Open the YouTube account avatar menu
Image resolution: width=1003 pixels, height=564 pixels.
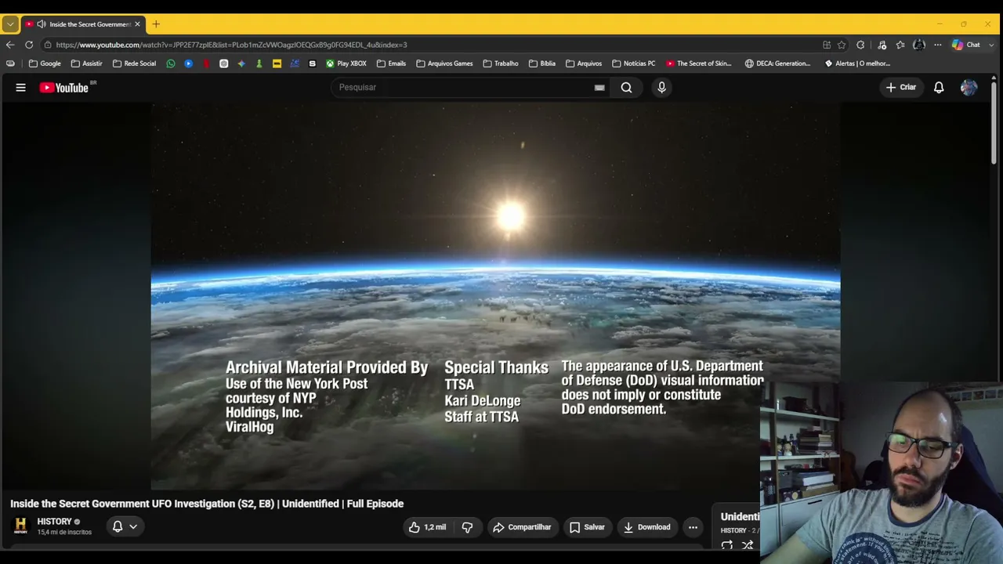(969, 88)
